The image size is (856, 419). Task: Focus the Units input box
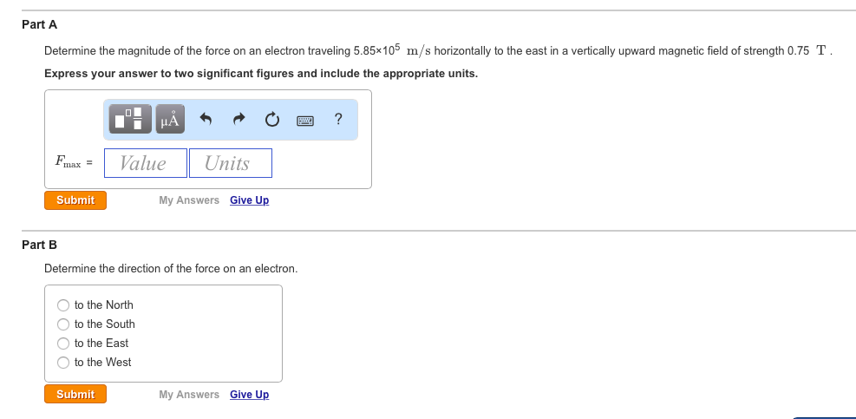pyautogui.click(x=230, y=163)
